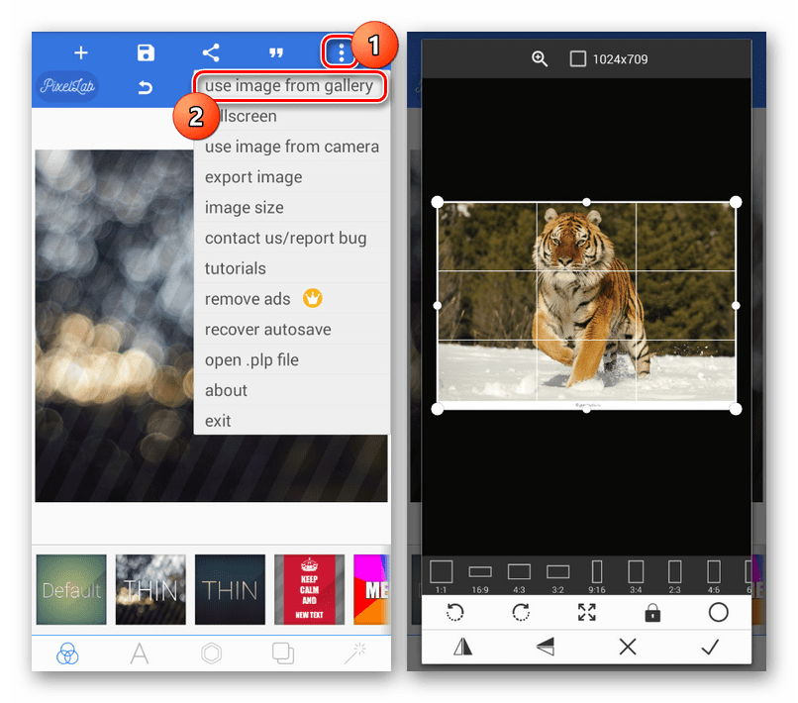Choose 'export image' from the menu

(253, 177)
